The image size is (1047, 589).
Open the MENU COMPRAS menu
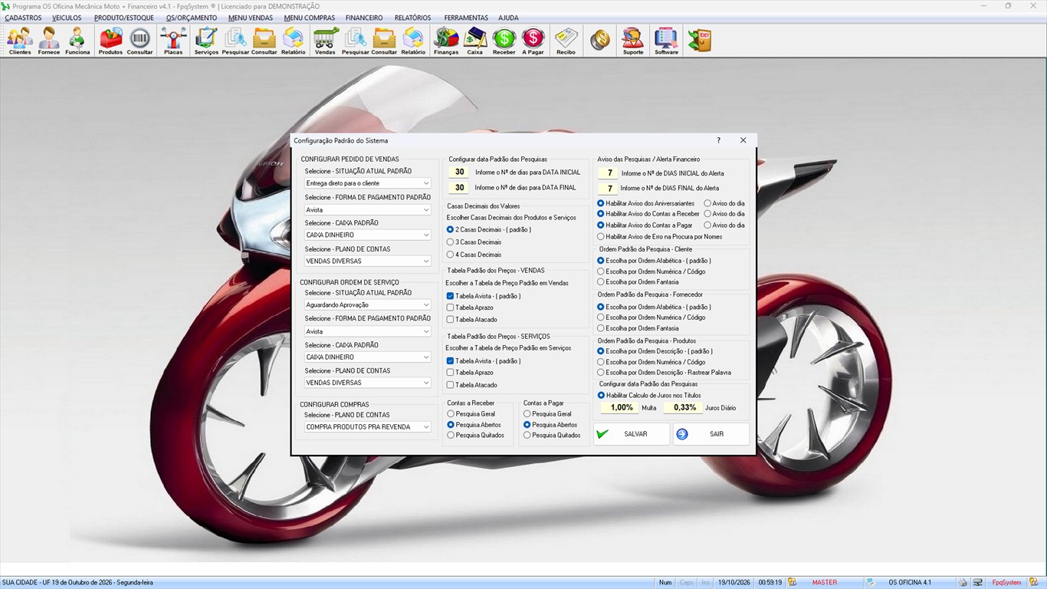point(309,18)
